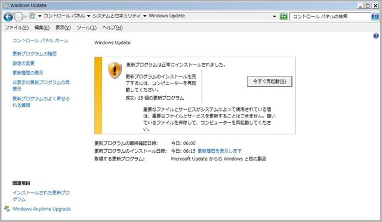382x222 pixels.
Task: Open インストールされた更新プログラム link
Action: [41, 196]
